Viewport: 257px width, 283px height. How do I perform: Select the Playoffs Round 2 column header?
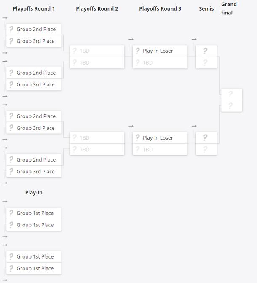(x=97, y=8)
